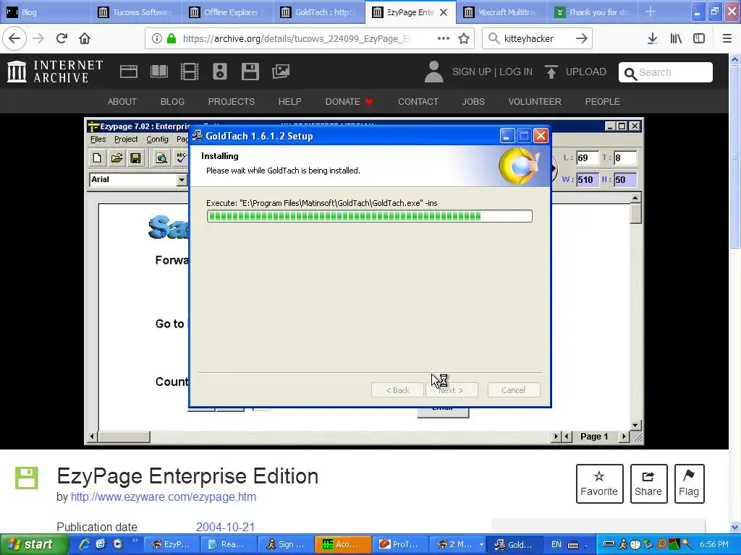Open the Archive software floppy icon
The width and height of the screenshot is (741, 555).
click(x=250, y=72)
